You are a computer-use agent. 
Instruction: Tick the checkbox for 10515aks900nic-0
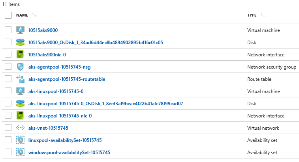8,54
